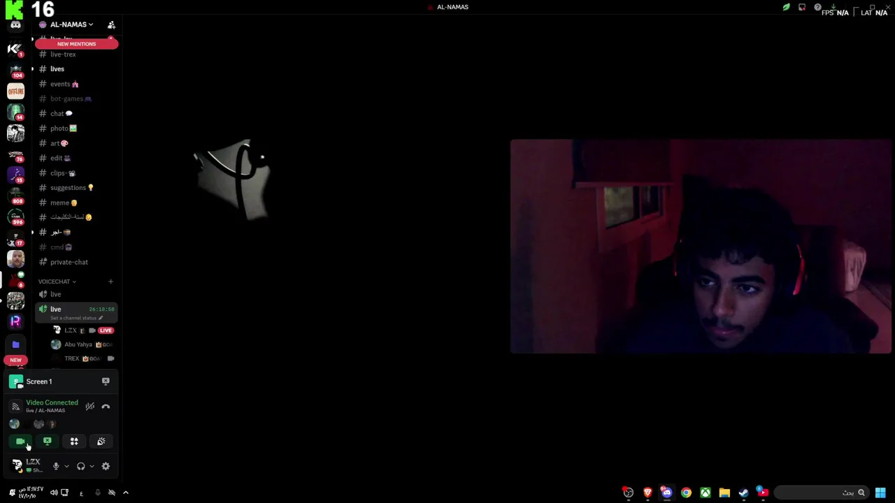Create channel with VOICECHAT plus icon
Viewport: 895px width, 503px height.
[x=110, y=282]
